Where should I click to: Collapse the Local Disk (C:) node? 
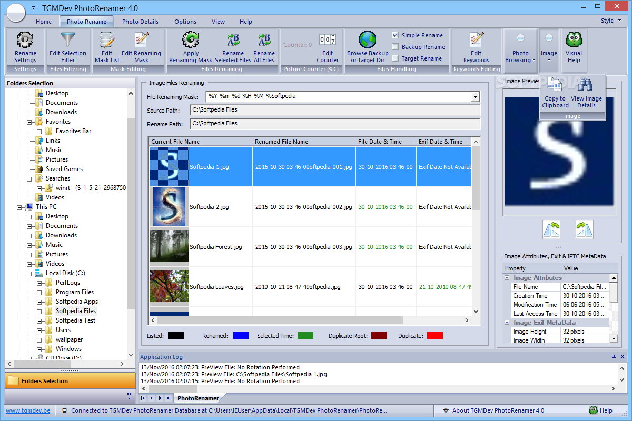[x=29, y=273]
